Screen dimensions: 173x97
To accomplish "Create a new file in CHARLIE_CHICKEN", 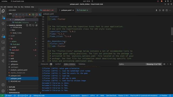I will tap(27, 25).
